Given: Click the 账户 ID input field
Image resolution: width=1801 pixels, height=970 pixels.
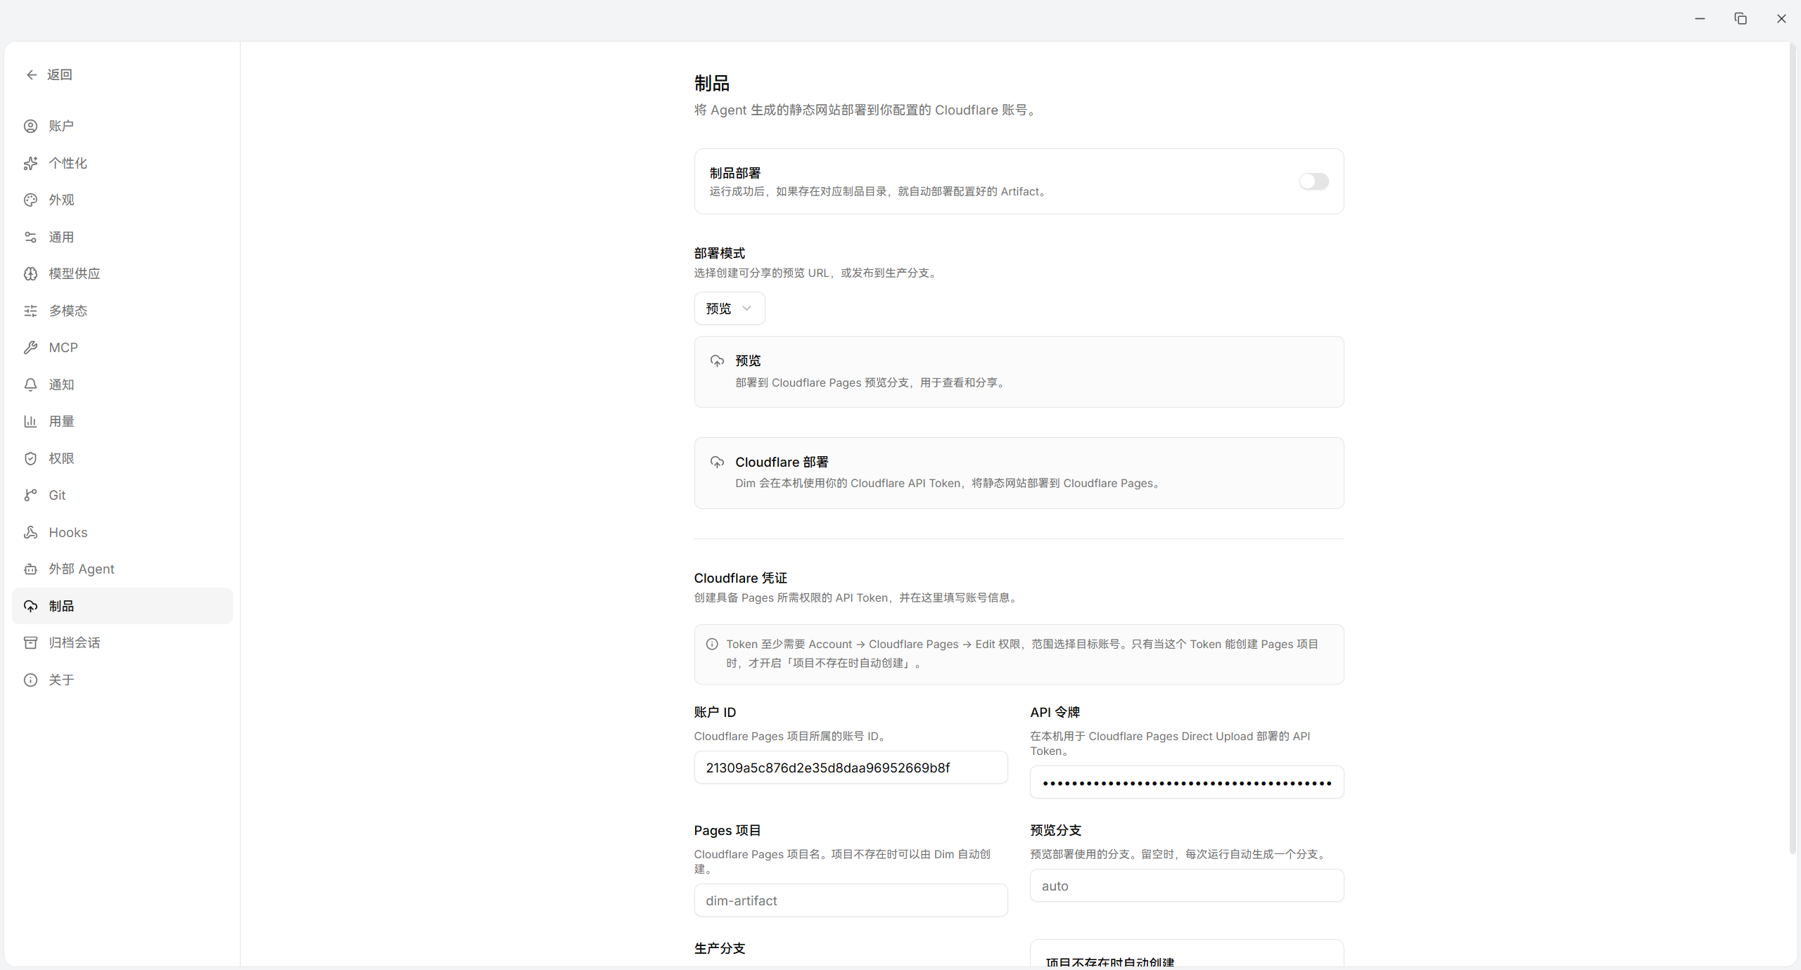Looking at the screenshot, I should (x=851, y=768).
